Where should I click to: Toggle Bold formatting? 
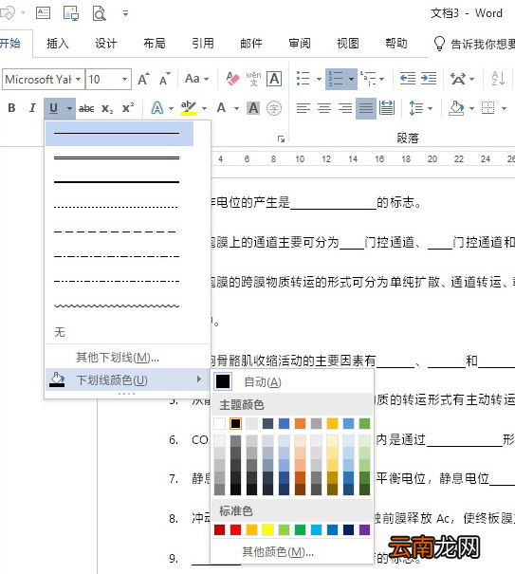pyautogui.click(x=11, y=108)
